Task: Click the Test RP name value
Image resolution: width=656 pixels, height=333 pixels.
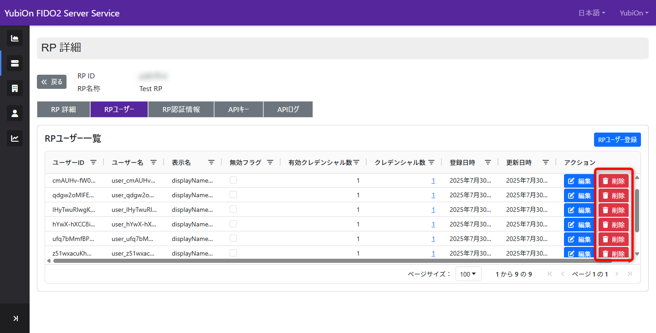Action: 151,88
